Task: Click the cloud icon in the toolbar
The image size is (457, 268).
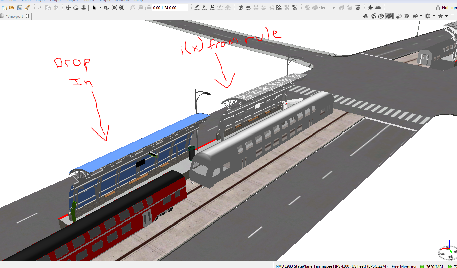Action: pos(378,8)
